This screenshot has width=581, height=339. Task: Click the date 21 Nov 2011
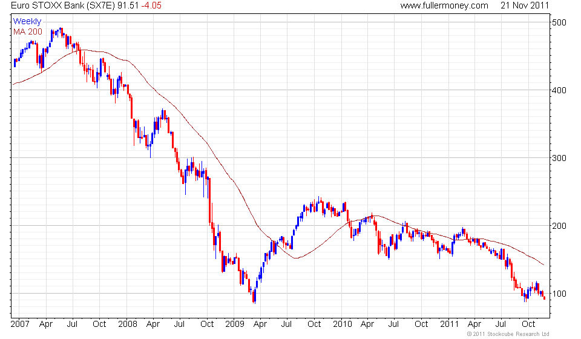click(524, 5)
